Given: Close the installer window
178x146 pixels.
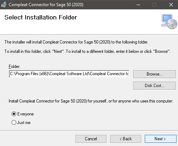Looking at the screenshot, I should coord(171,5).
